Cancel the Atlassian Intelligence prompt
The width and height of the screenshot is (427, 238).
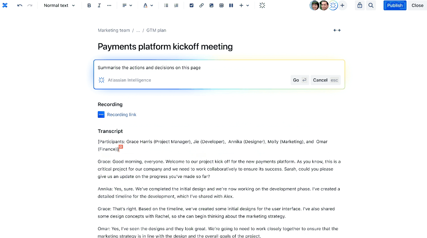[x=325, y=80]
